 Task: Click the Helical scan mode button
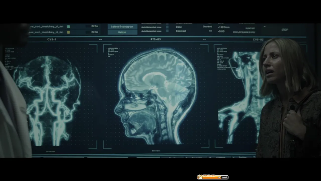122,32
